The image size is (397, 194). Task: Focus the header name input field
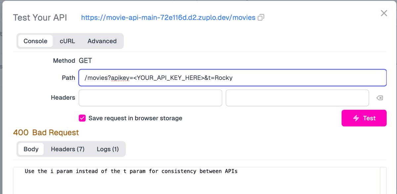coord(150,98)
